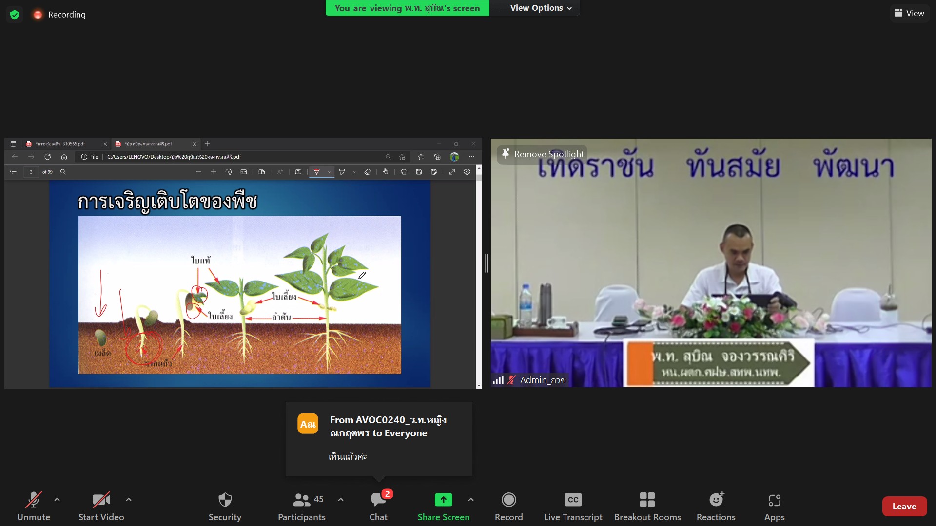Select the second PDF browser tab
Screen dimensions: 936x526
(x=149, y=144)
